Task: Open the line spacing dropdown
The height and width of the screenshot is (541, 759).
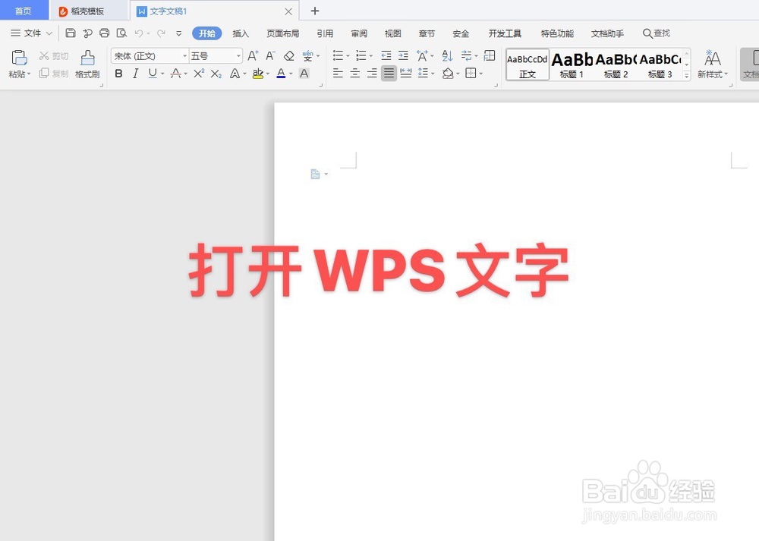Action: click(x=433, y=74)
